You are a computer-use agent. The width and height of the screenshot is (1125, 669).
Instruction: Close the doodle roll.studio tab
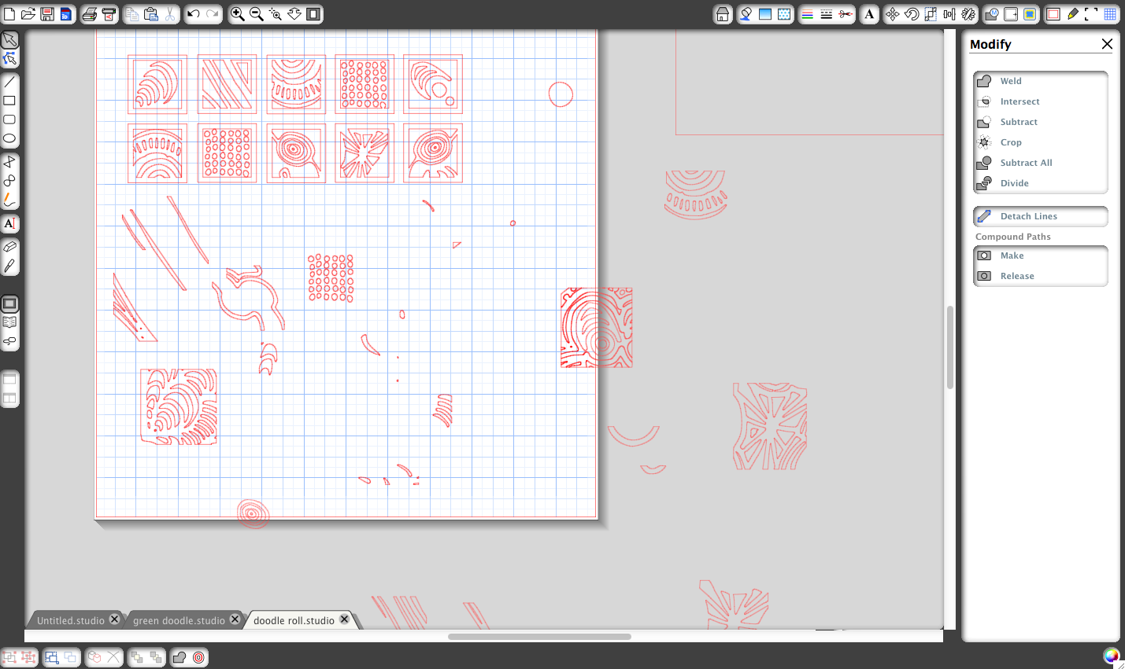click(x=344, y=619)
